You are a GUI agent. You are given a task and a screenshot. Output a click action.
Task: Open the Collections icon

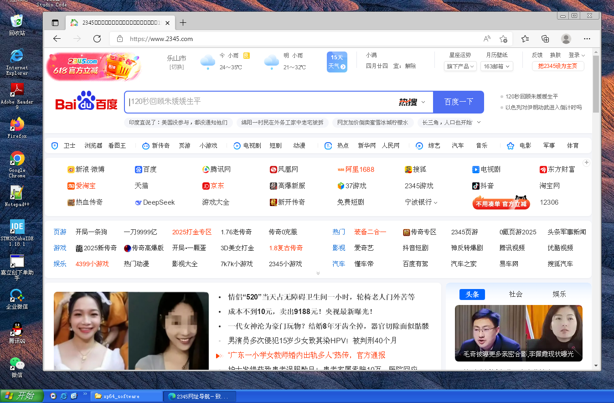tap(545, 39)
